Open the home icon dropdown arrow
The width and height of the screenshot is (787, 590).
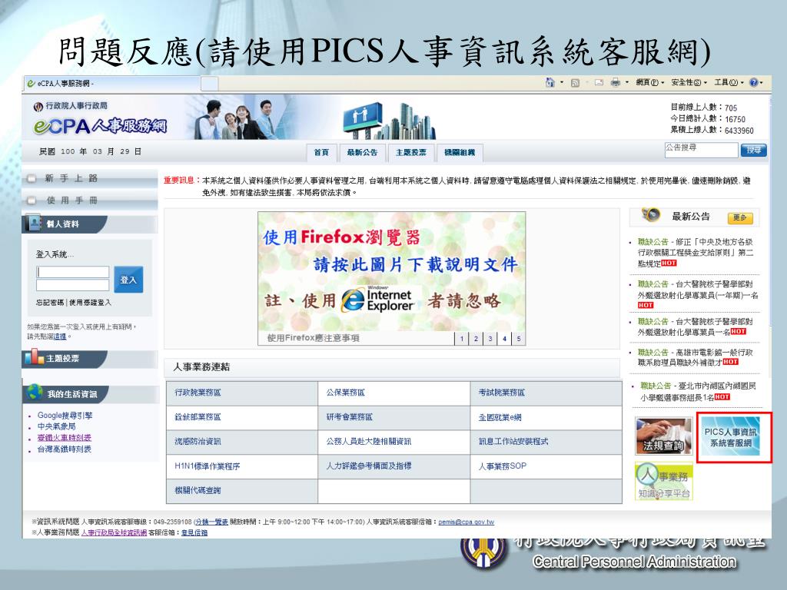[562, 83]
